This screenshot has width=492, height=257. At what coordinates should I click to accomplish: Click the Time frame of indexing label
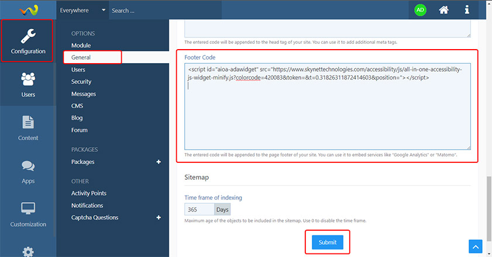click(x=213, y=197)
